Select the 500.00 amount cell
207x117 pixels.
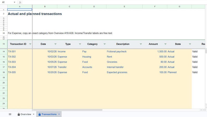[x=155, y=57]
